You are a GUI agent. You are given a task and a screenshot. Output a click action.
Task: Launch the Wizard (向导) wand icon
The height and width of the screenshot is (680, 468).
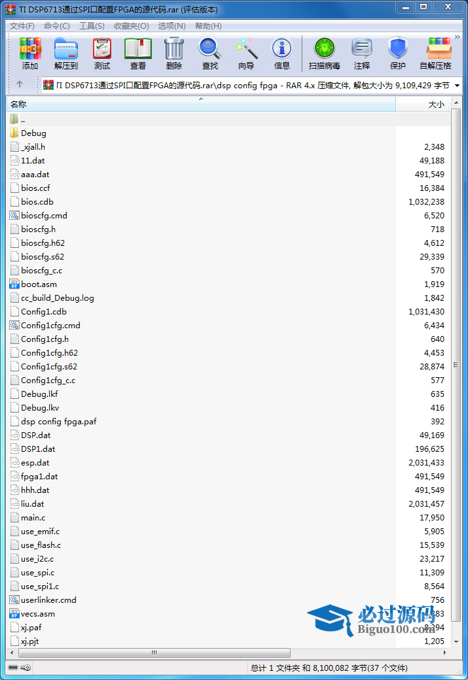pyautogui.click(x=246, y=52)
